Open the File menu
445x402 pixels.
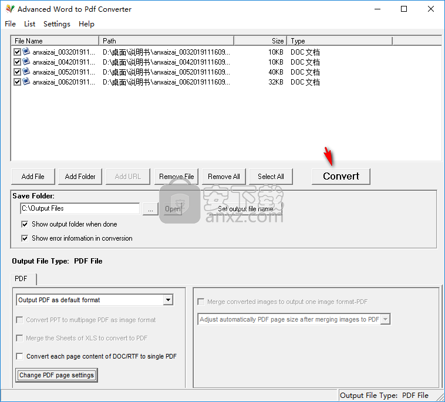click(10, 24)
